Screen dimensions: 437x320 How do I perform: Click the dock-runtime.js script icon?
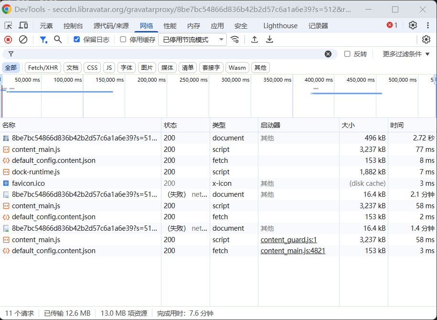(6, 172)
